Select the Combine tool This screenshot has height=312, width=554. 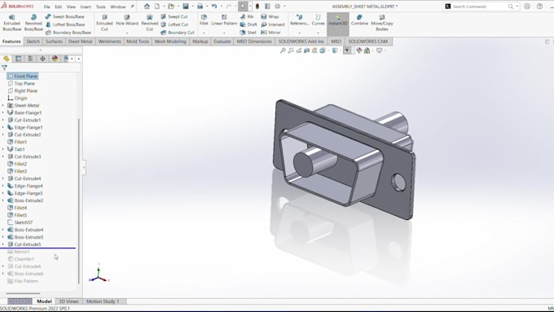pos(359,20)
